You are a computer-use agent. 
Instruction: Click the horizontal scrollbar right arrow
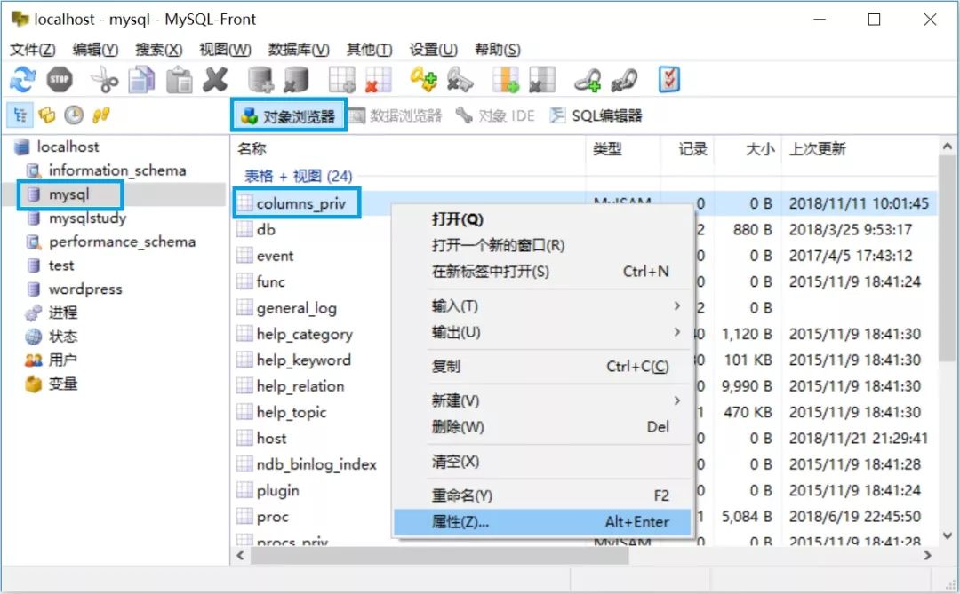pyautogui.click(x=927, y=556)
